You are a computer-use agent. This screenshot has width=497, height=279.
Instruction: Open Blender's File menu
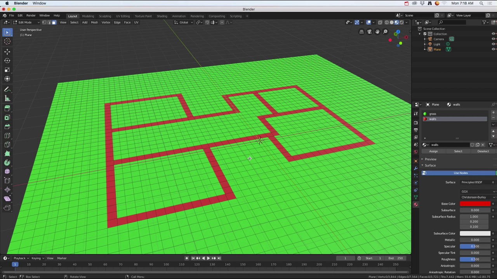[x=12, y=15]
